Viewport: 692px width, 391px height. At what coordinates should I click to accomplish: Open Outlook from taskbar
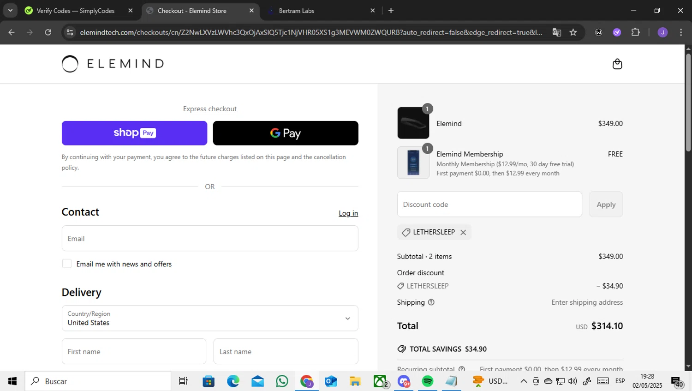click(331, 381)
